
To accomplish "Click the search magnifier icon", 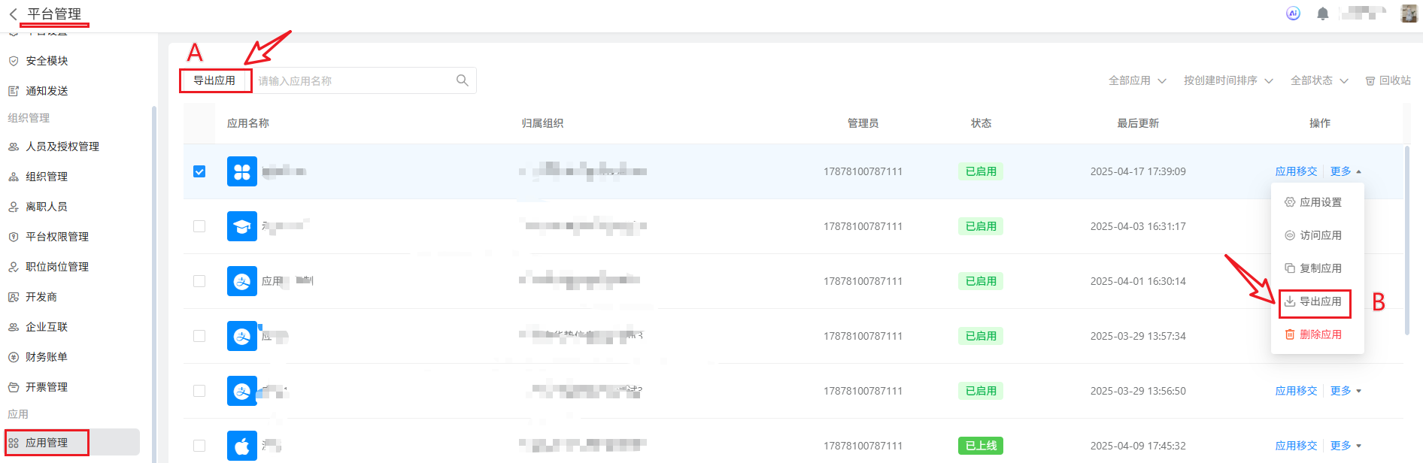I will coord(463,80).
